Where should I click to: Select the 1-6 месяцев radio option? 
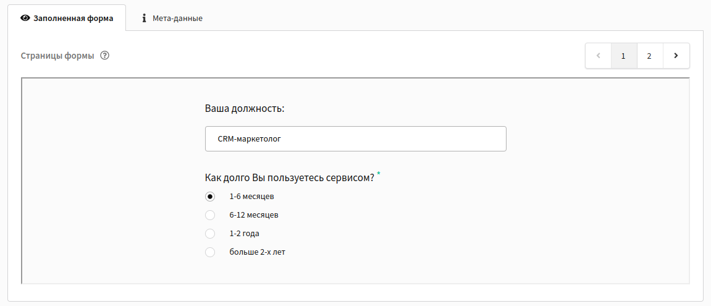209,197
